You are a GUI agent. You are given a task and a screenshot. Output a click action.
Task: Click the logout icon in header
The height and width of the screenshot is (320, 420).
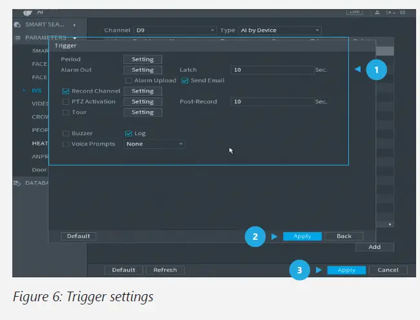click(x=390, y=12)
